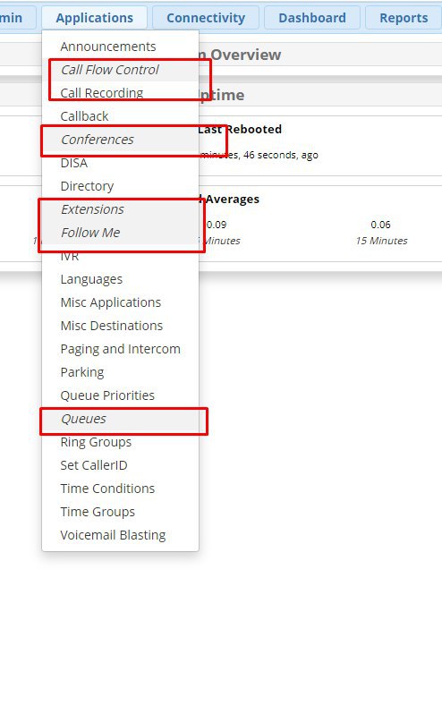The image size is (442, 714).
Task: Open the Applications menu tab
Action: tap(94, 18)
